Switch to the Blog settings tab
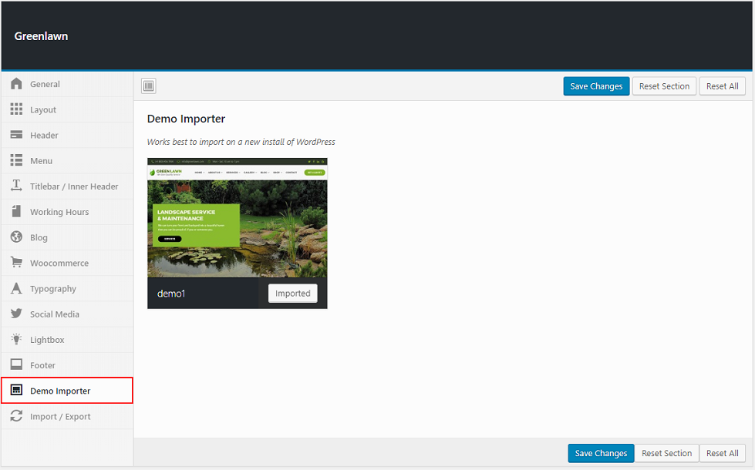 click(39, 237)
